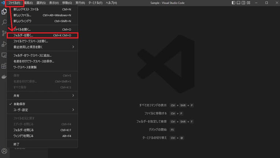Image resolution: width=280 pixels, height=158 pixels.
Task: Select ワークスペースを複製 entry
Action: 42,67
